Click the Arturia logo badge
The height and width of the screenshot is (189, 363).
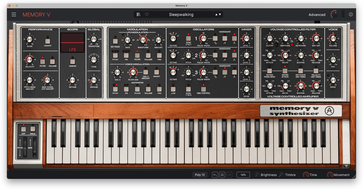pyautogui.click(x=329, y=111)
